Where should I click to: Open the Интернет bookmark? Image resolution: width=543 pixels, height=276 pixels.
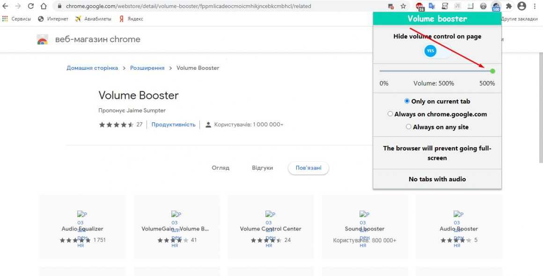point(53,19)
